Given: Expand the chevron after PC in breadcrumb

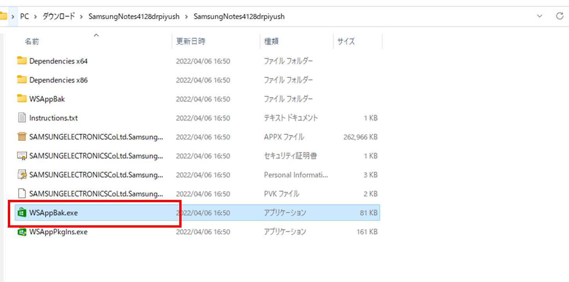Looking at the screenshot, I should pos(35,17).
